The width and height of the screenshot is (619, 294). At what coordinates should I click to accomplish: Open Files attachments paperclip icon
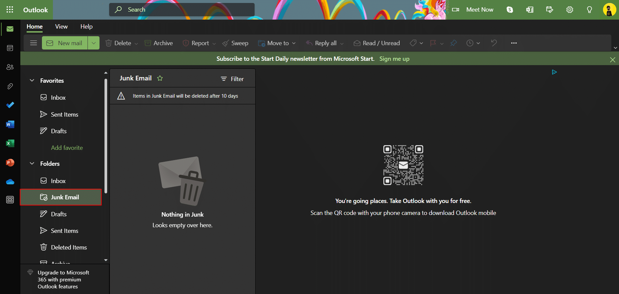10,86
